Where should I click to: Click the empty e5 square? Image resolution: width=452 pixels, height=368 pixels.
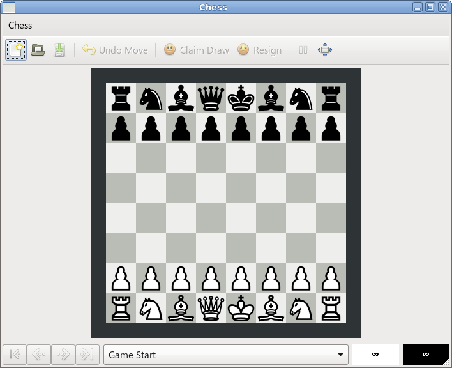(x=241, y=188)
